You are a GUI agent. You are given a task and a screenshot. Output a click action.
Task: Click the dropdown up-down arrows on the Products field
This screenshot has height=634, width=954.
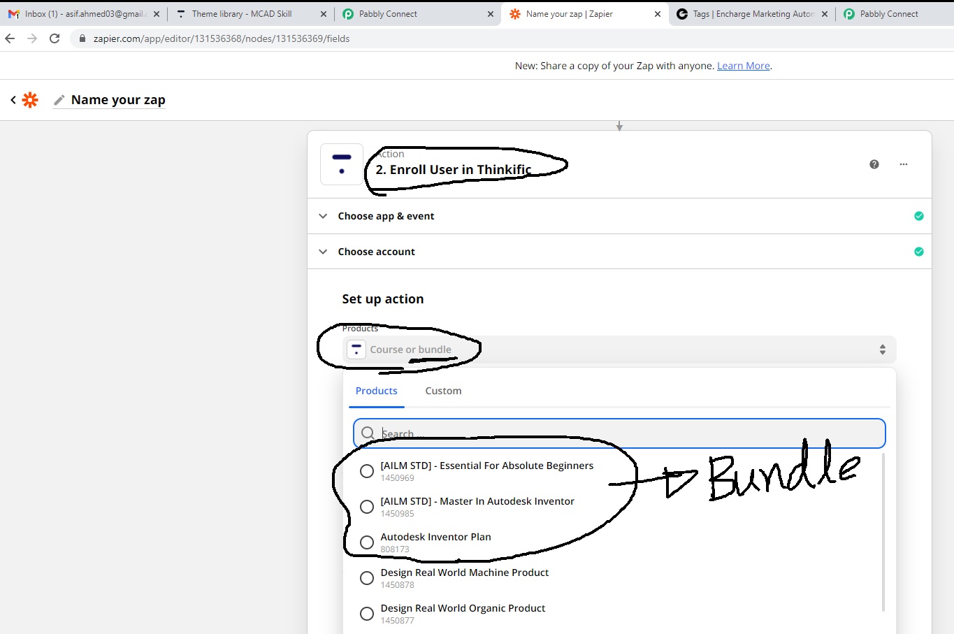click(883, 350)
